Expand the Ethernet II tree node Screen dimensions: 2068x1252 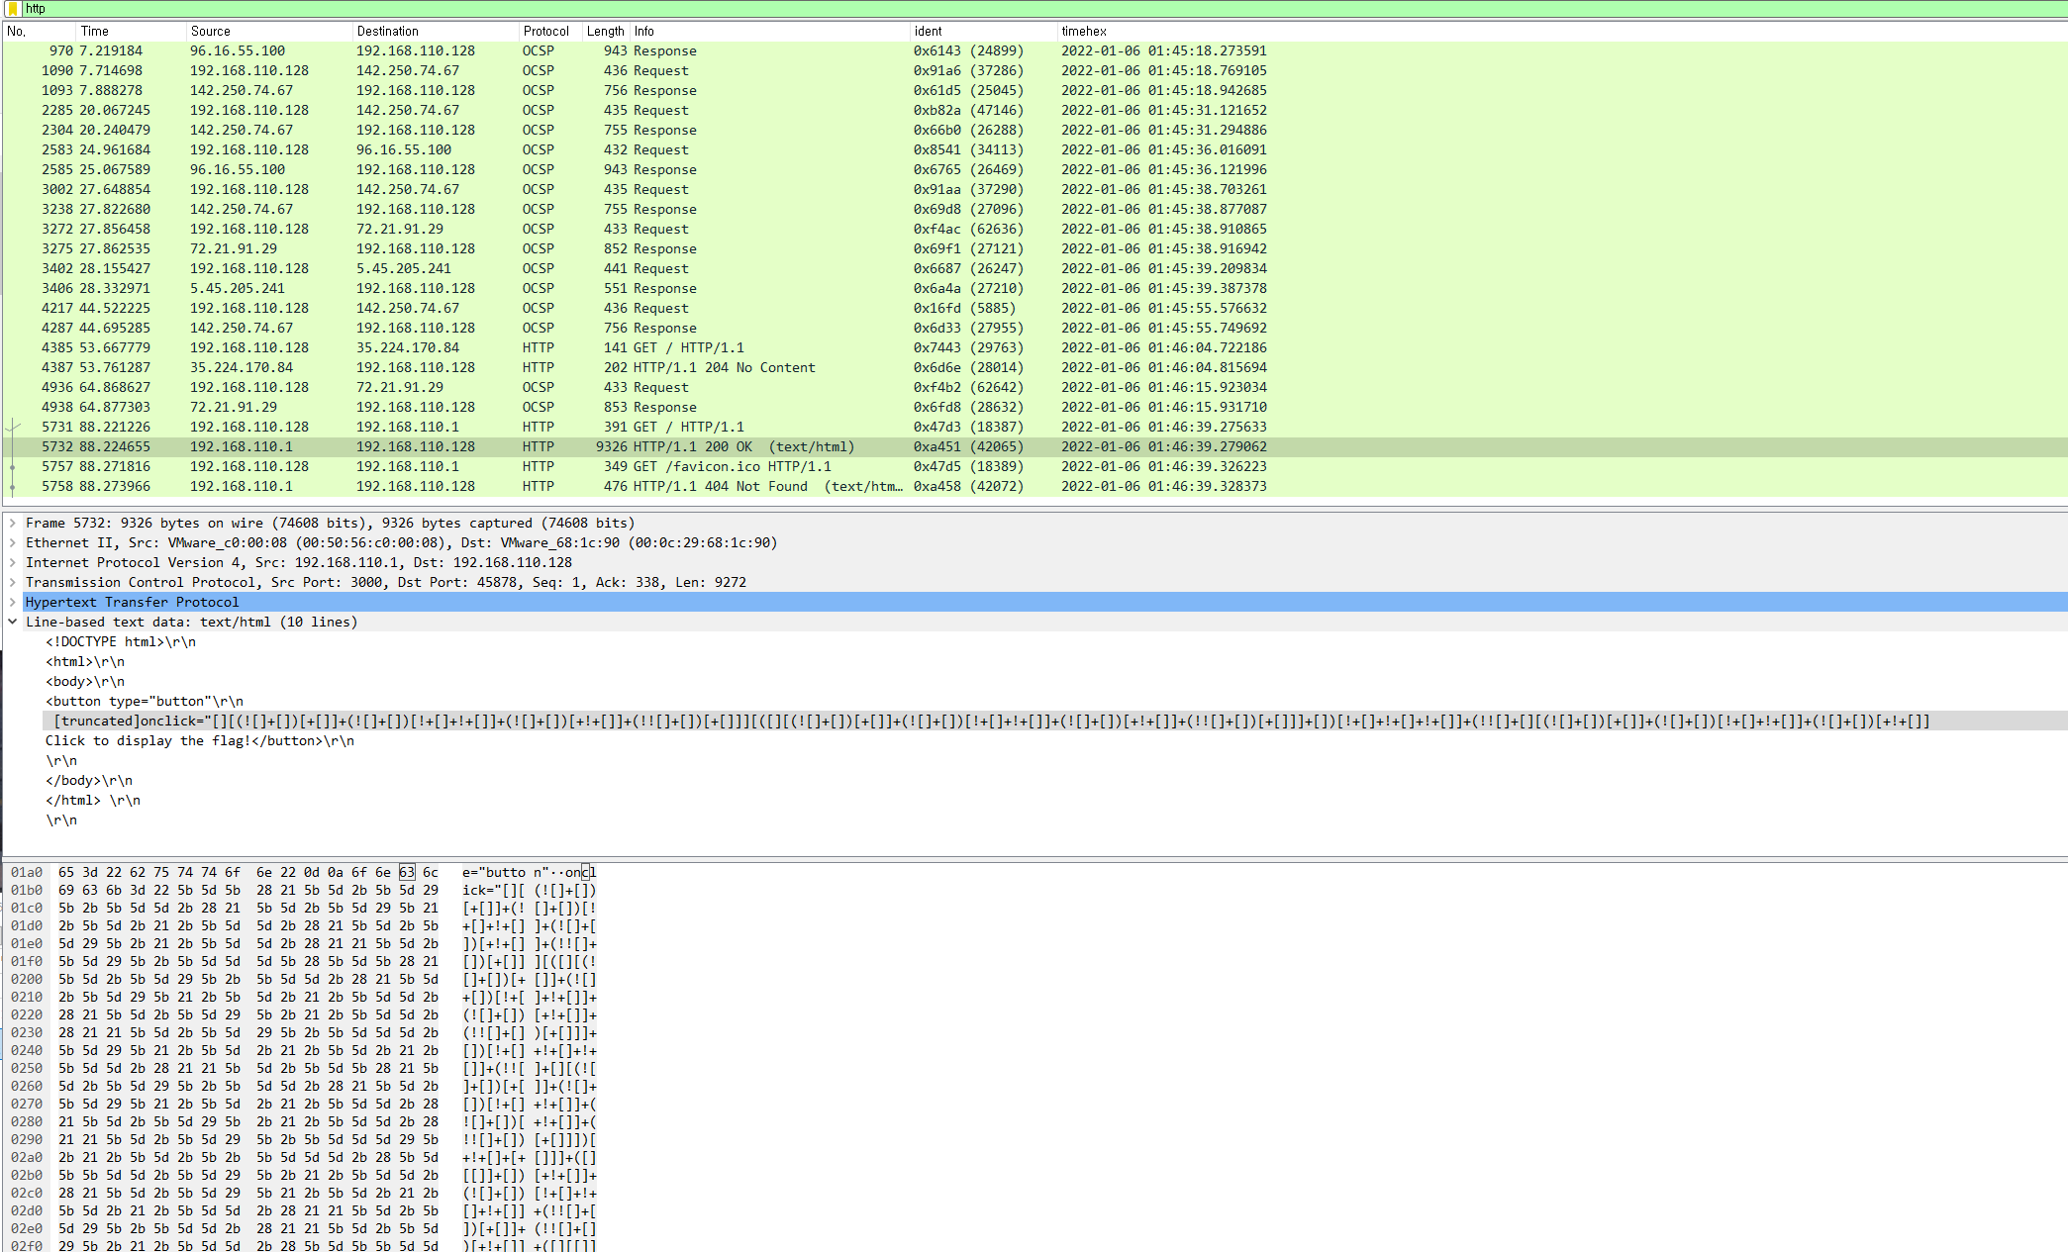point(12,542)
